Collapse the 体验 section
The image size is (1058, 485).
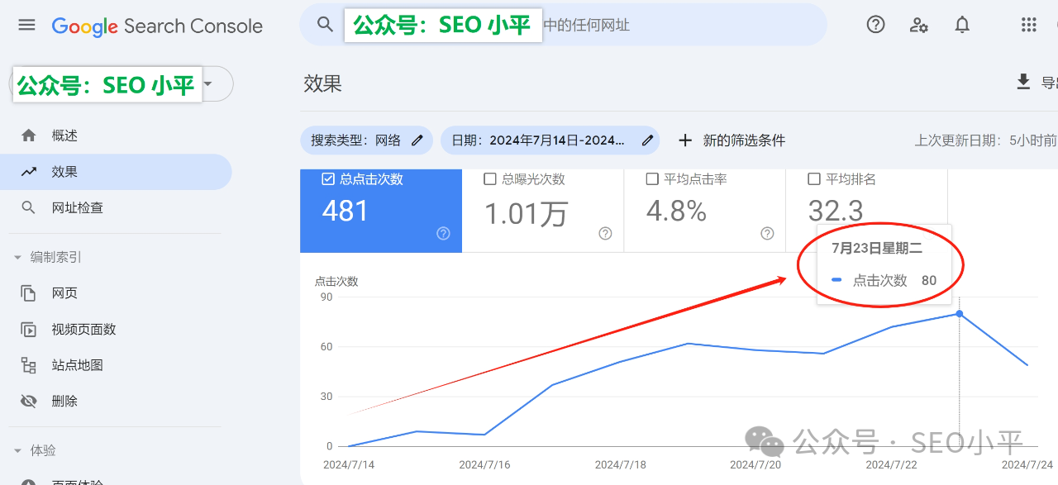[x=17, y=451]
